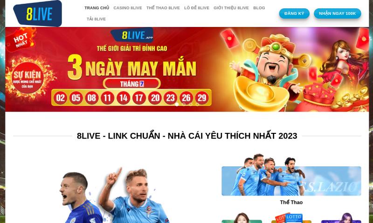Image resolution: width=373 pixels, height=223 pixels.
Task: Open the S.S. Lazio sports thumbnail
Action: pyautogui.click(x=291, y=175)
